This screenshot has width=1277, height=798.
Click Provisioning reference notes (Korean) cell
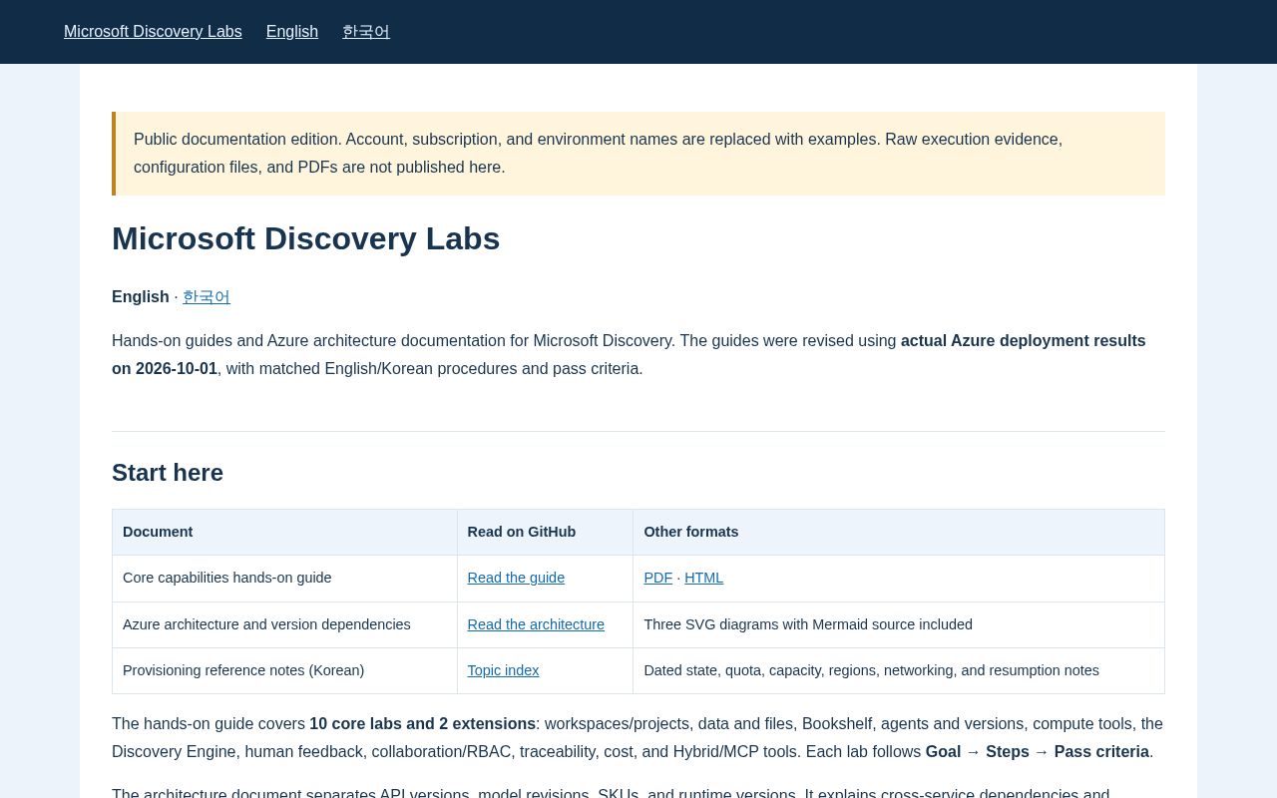pos(284,670)
